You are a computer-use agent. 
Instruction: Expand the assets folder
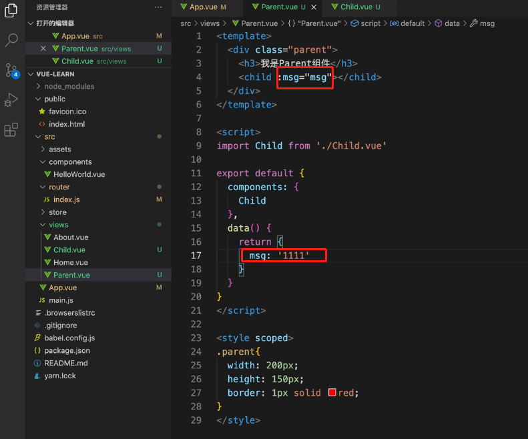pos(60,149)
